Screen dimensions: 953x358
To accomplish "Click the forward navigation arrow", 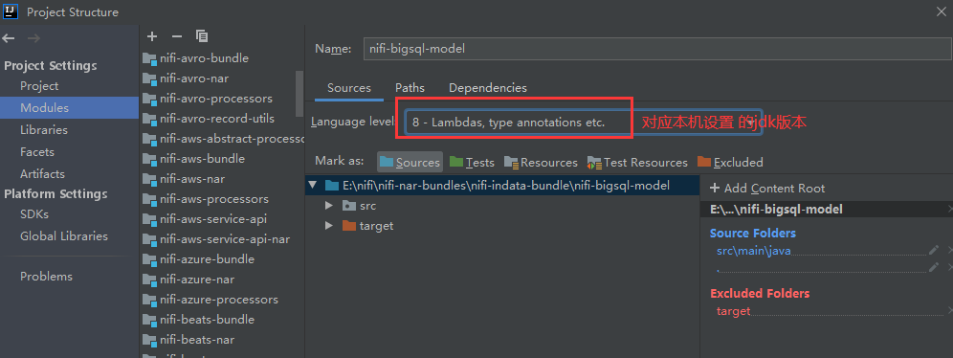I will (x=33, y=38).
